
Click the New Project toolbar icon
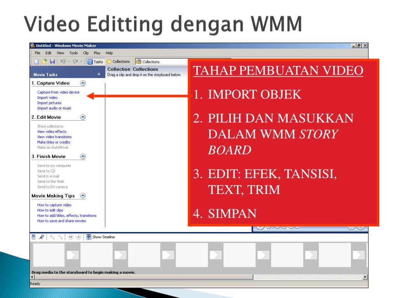coord(37,62)
